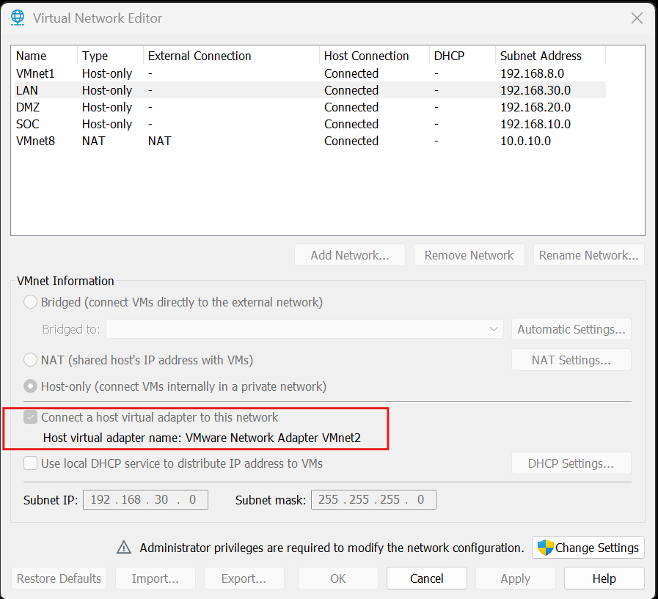Viewport: 658px width, 599px height.
Task: Select the Bridged radio button
Action: (31, 302)
